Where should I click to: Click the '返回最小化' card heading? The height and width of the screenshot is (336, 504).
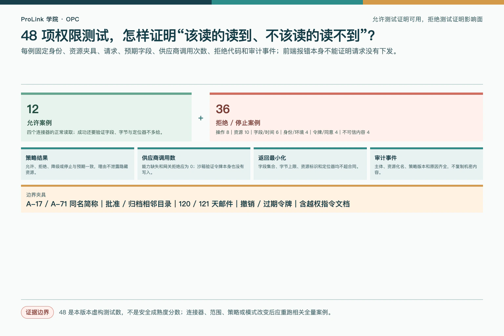pos(272,158)
